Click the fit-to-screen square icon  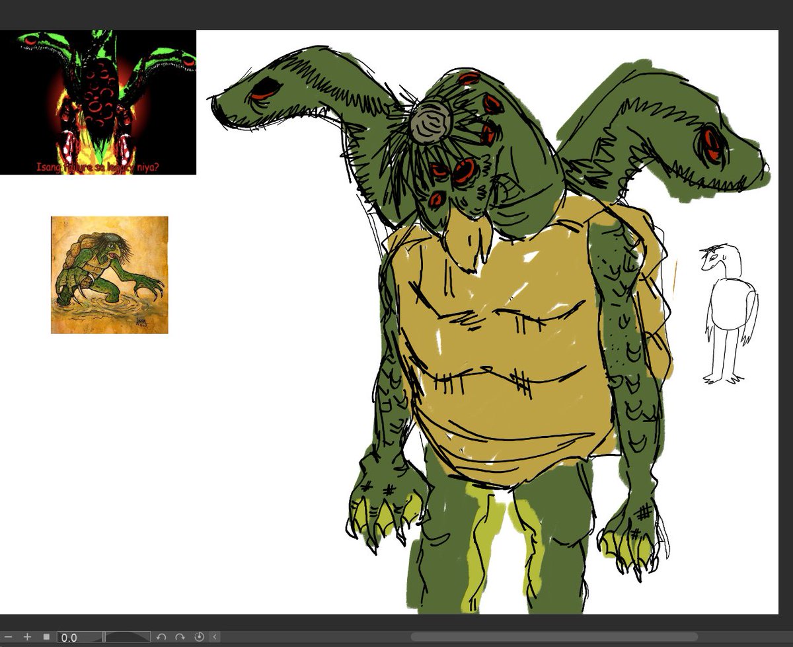tap(46, 637)
